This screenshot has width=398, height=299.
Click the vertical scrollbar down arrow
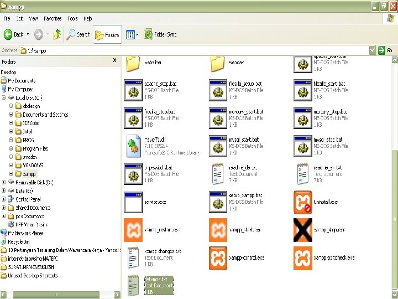click(x=395, y=295)
